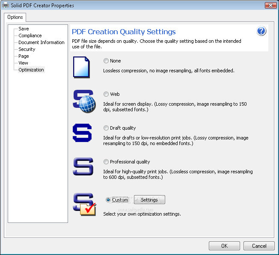The image size is (279, 255).
Task: Click the 'Lossless compression, no image resampling' description
Action: [169, 71]
